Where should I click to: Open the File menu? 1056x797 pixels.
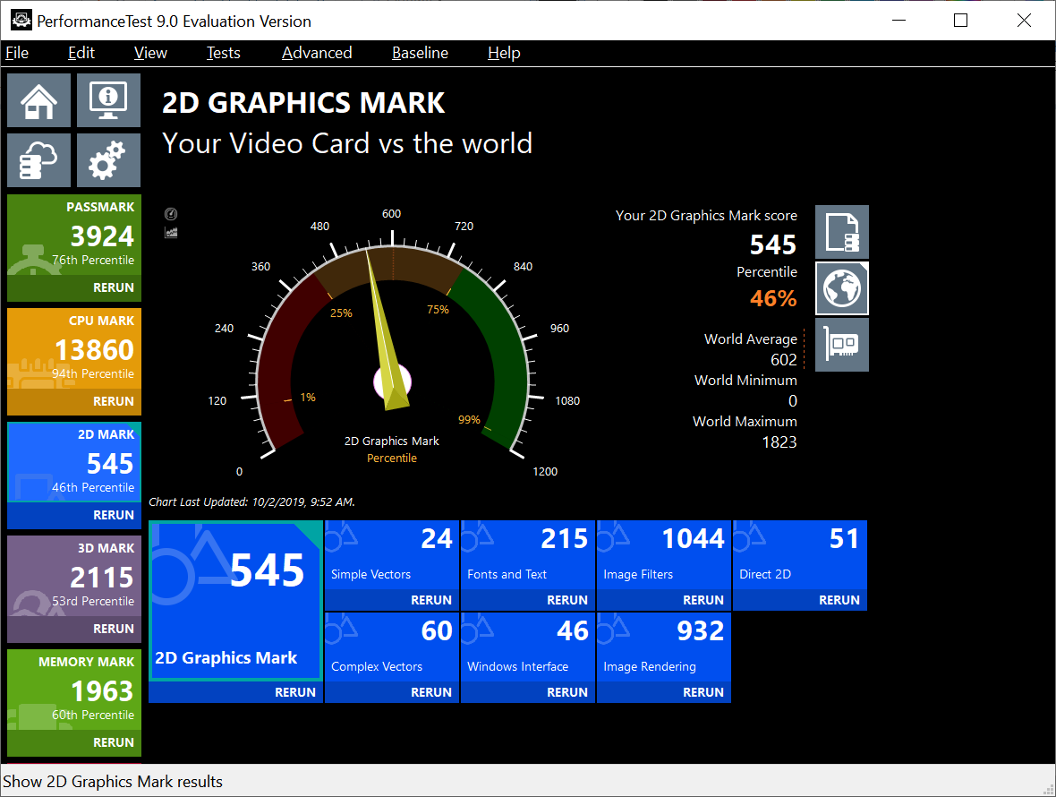coord(17,53)
